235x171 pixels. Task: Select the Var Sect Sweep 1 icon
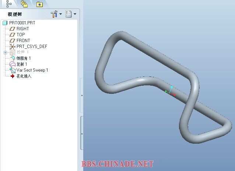pos(12,70)
